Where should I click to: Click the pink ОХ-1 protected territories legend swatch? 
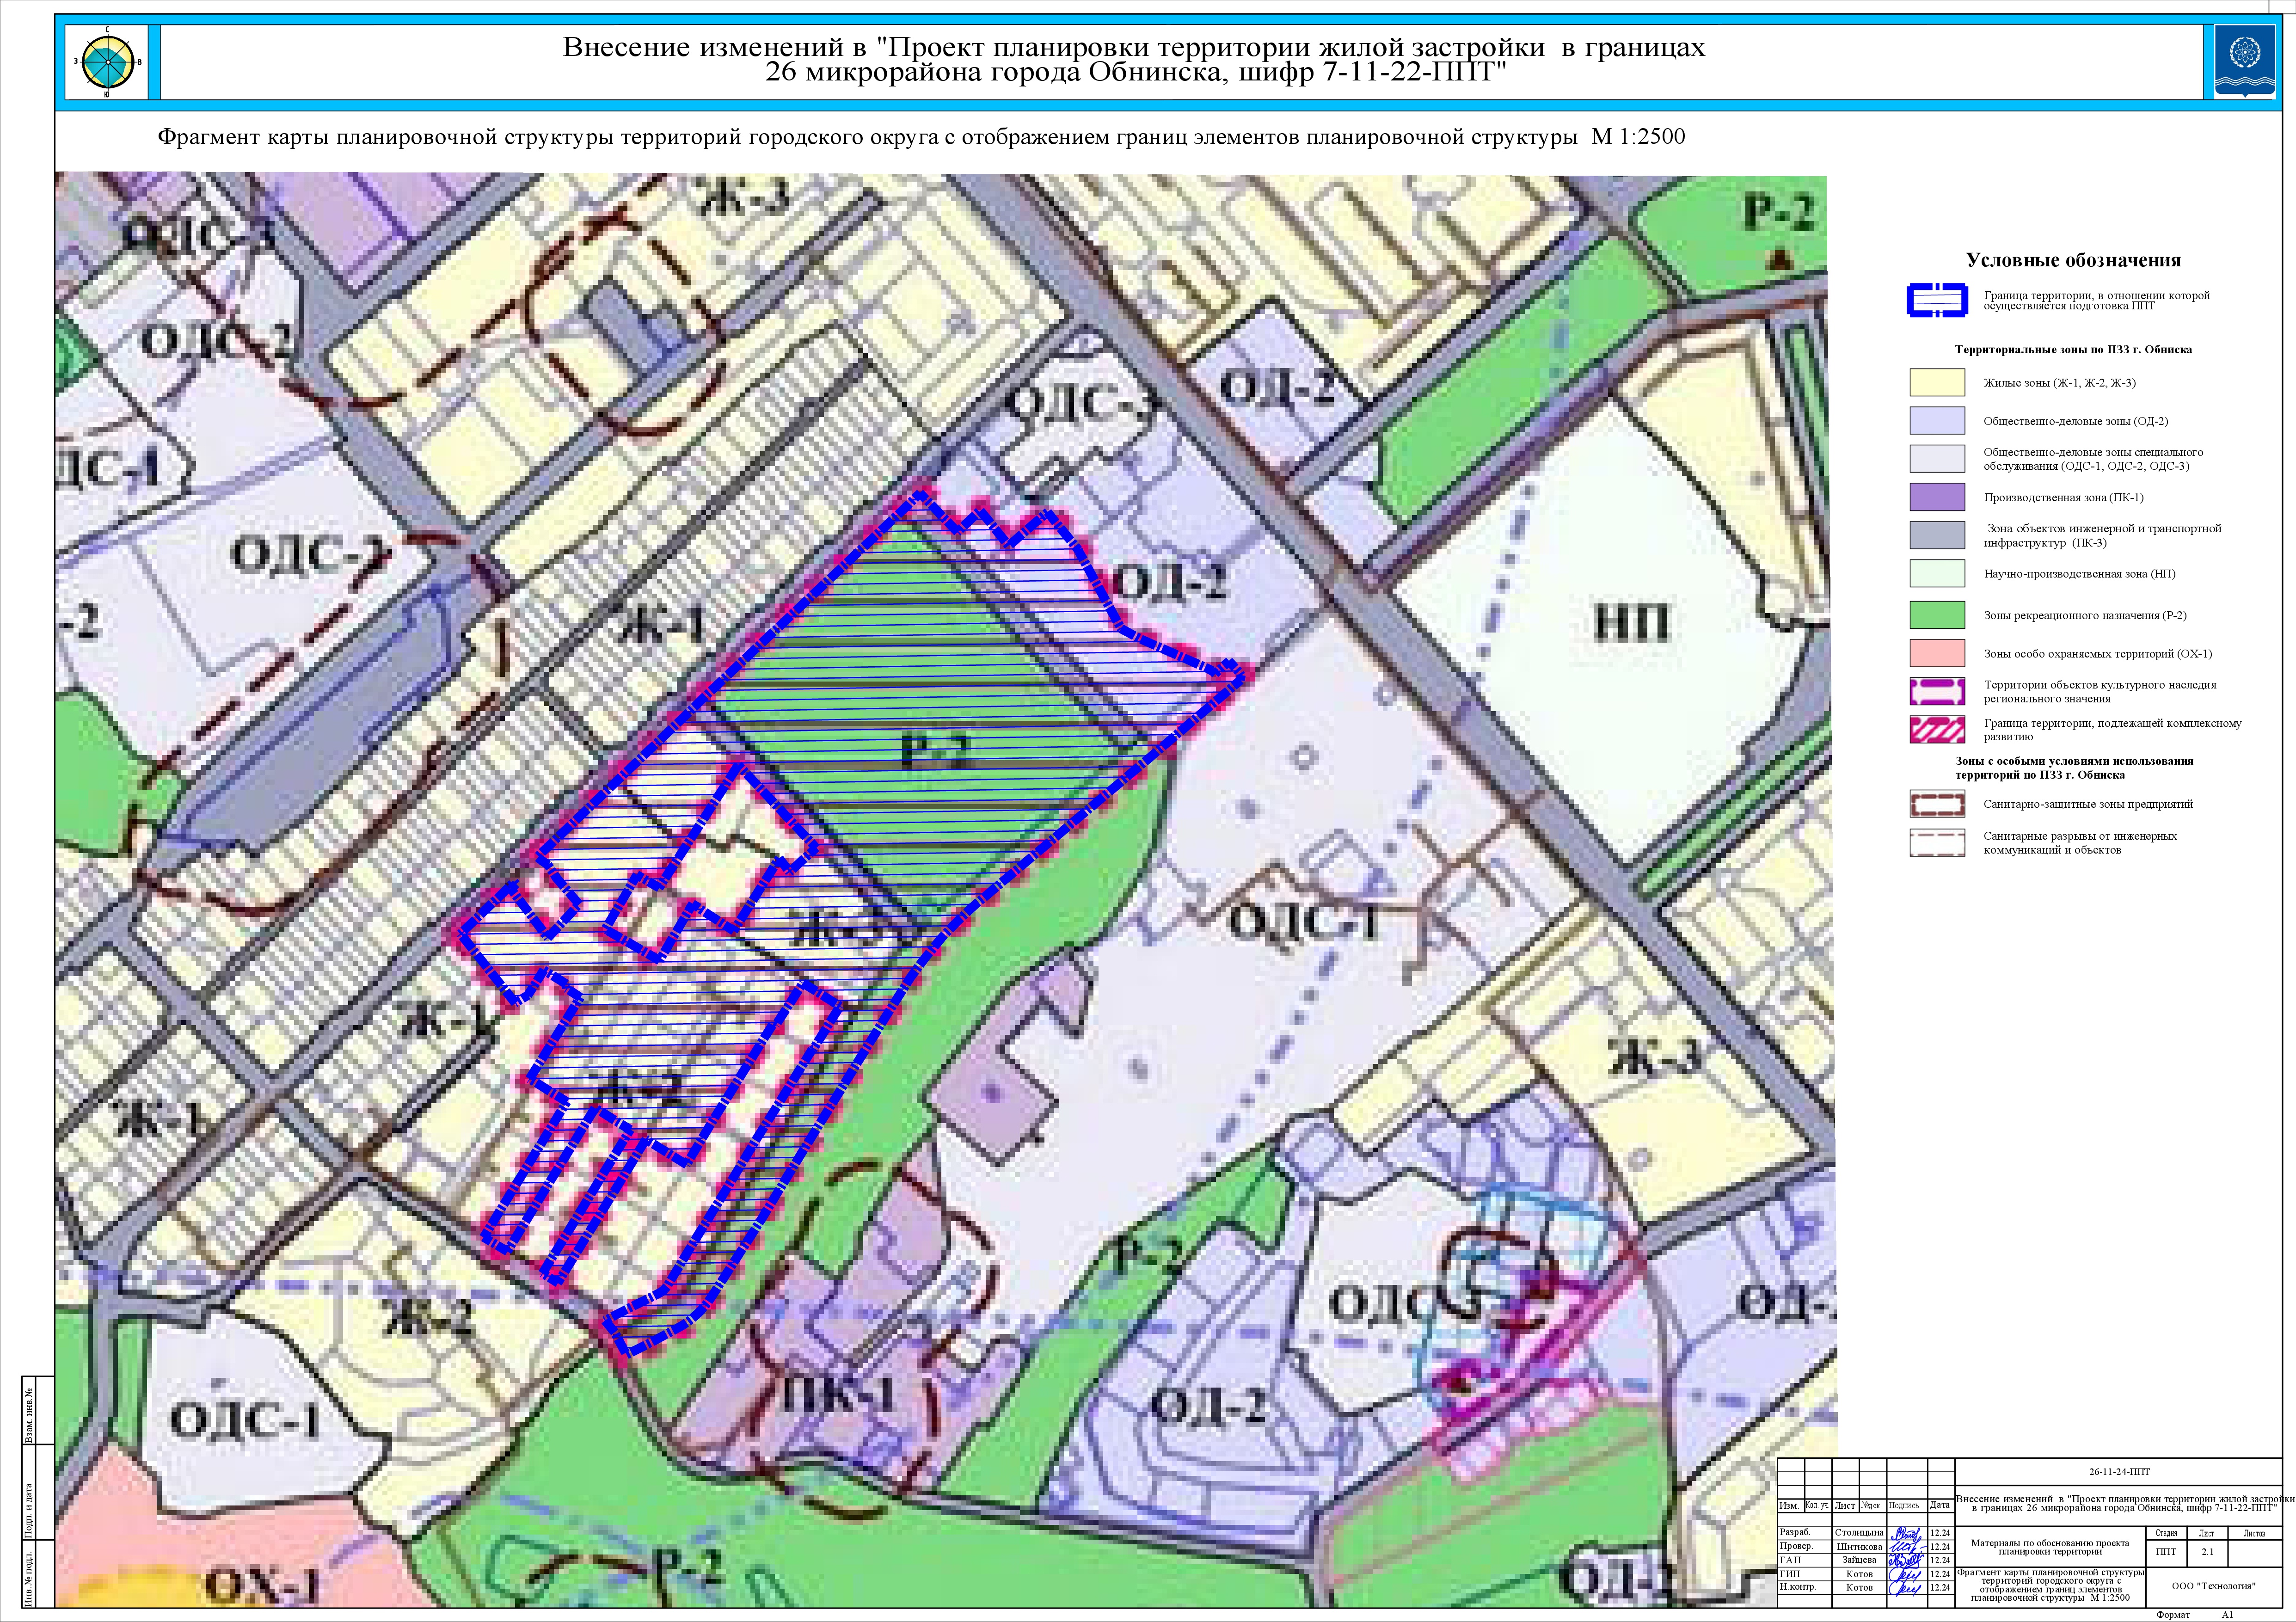(x=1937, y=653)
